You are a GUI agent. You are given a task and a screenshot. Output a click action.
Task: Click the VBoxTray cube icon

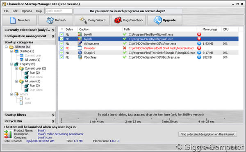pos(80,57)
